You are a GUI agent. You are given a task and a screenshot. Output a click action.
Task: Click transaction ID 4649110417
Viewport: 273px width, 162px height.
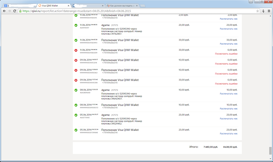click(84, 28)
